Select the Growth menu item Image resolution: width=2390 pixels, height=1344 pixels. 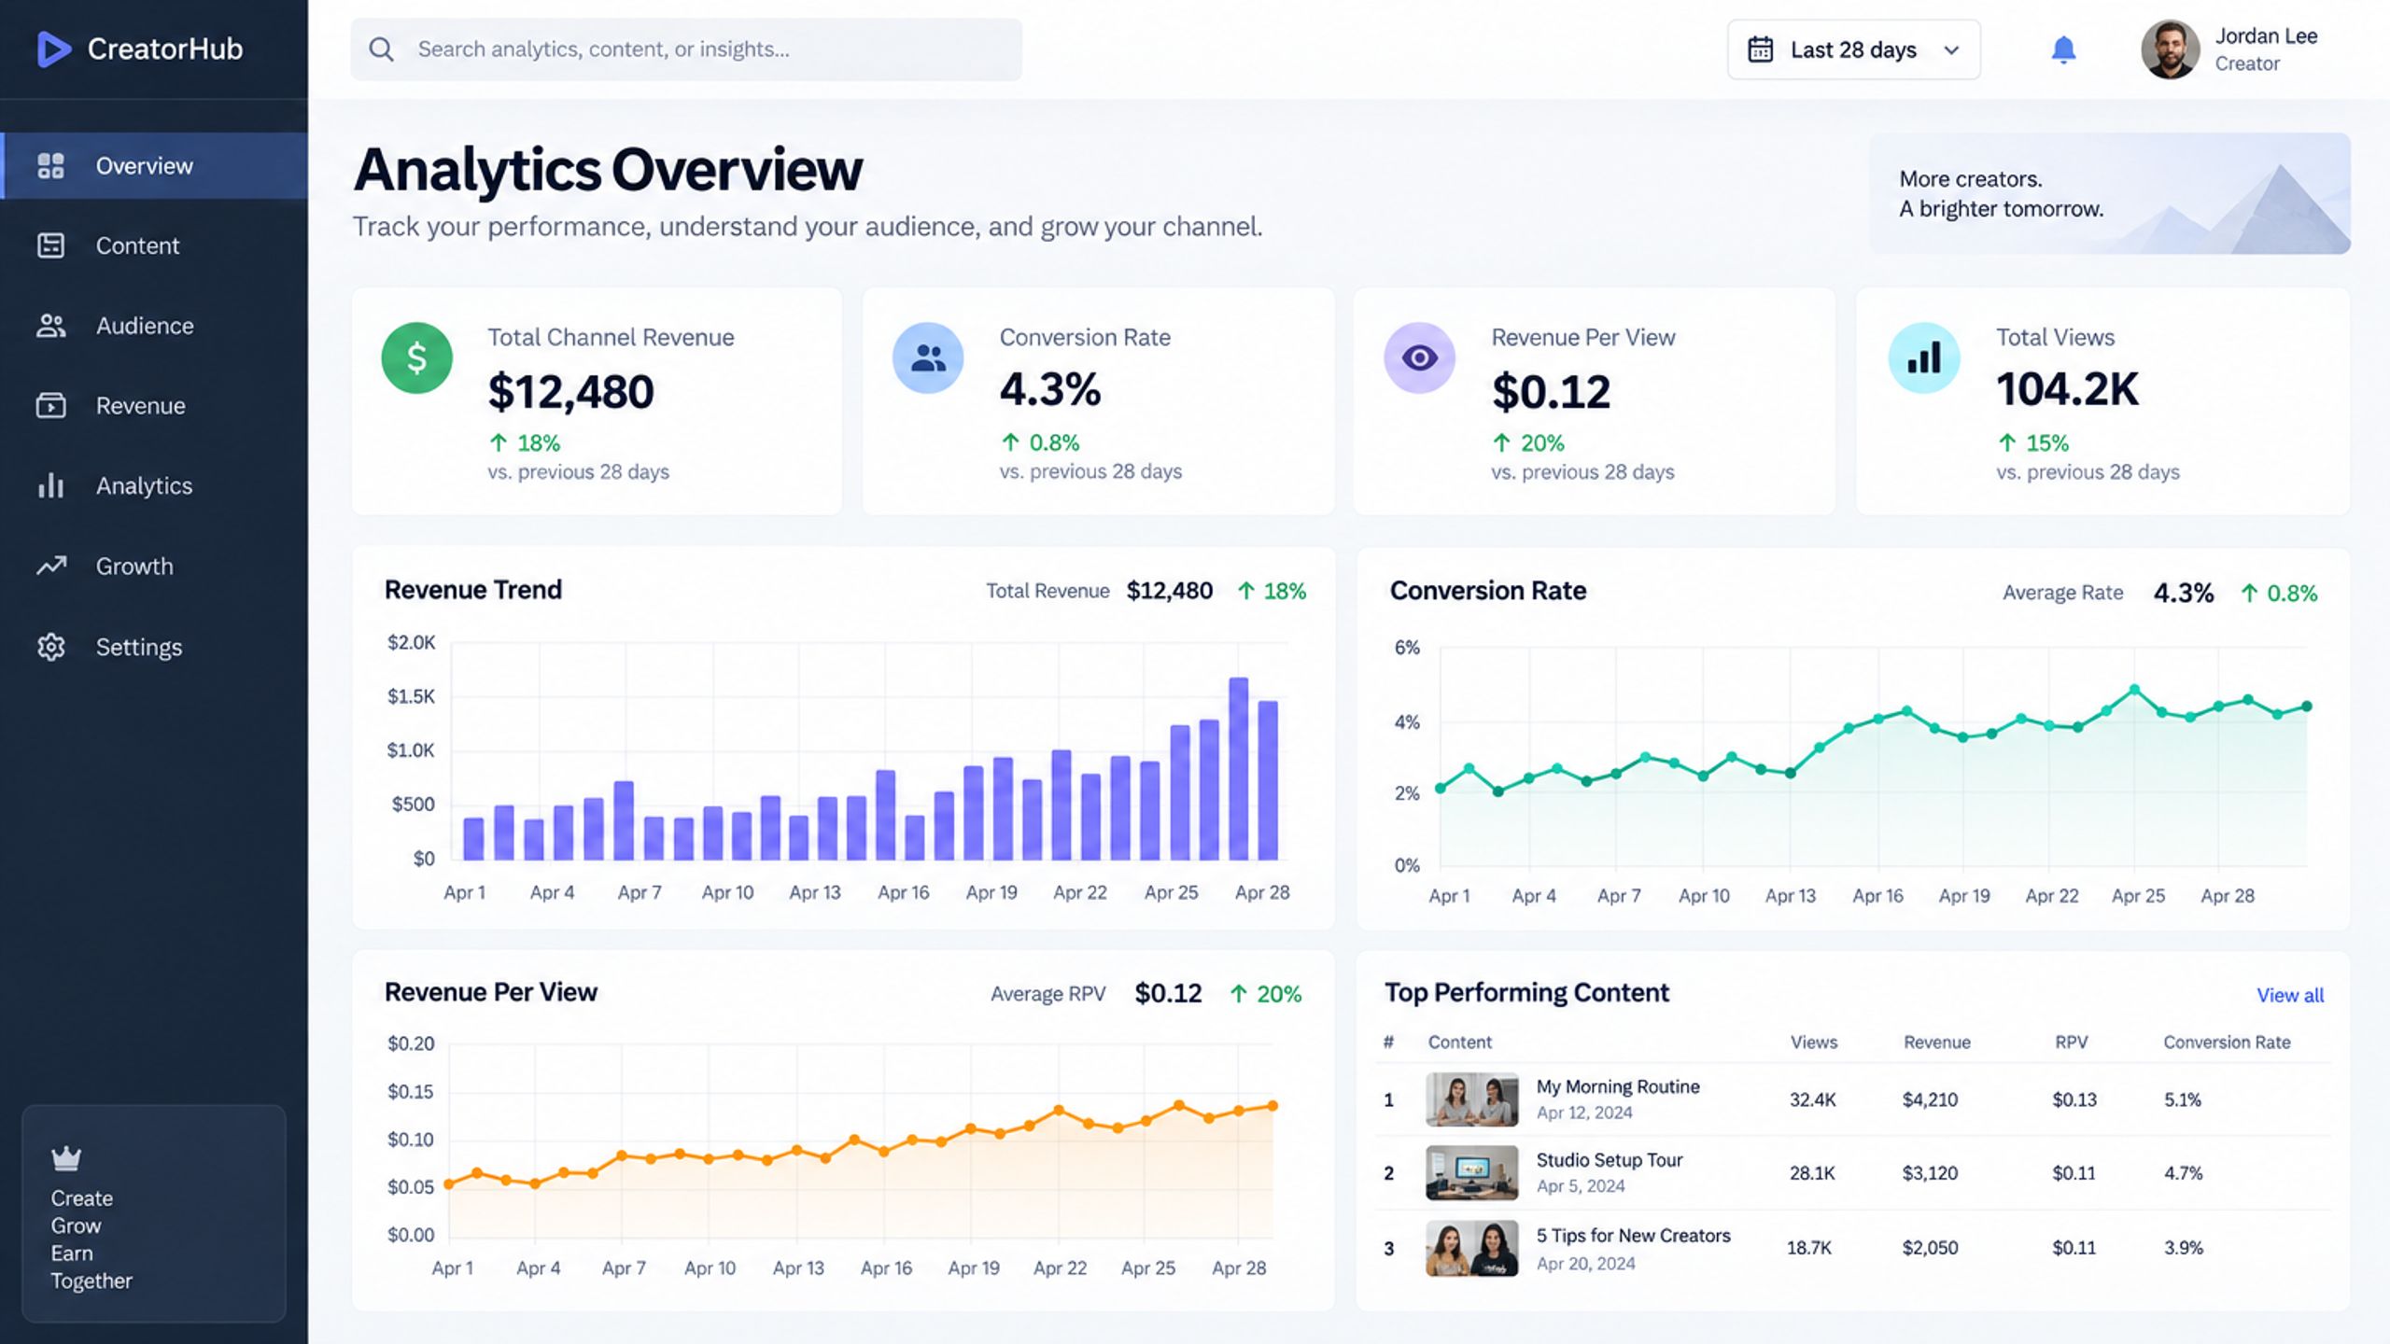tap(154, 567)
